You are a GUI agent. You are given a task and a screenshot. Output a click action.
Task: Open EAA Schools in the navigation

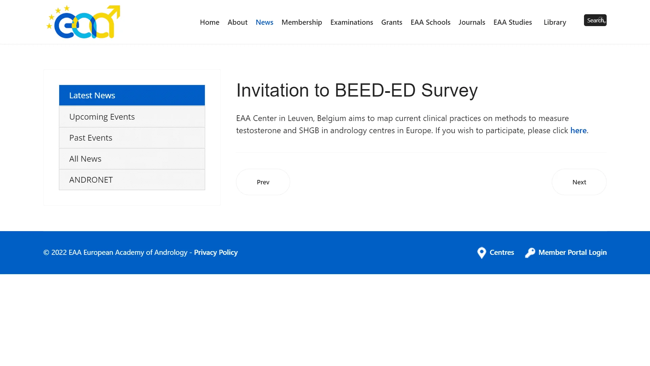[x=430, y=22]
